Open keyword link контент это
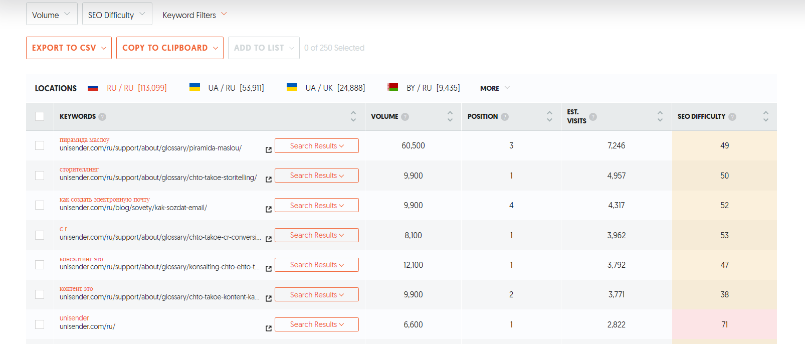805x344 pixels. (76, 289)
